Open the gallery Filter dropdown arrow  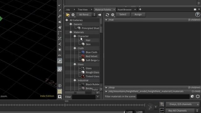98,97
